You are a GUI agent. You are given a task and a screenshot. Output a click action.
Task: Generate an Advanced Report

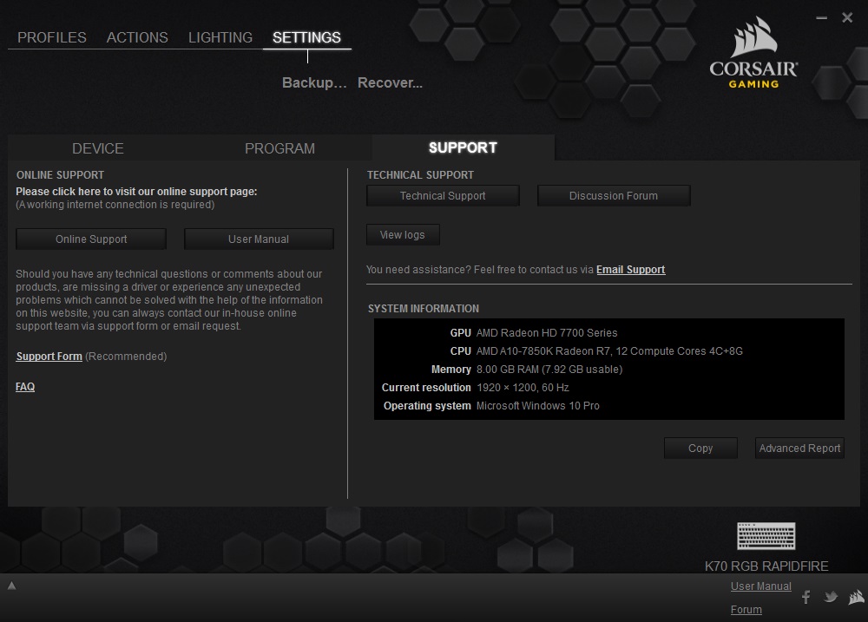coord(799,448)
